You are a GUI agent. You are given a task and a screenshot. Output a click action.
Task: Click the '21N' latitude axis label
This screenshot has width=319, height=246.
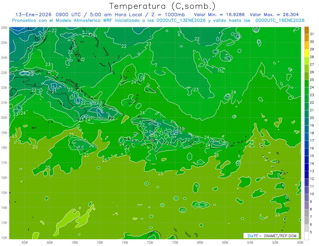(x=4, y=103)
